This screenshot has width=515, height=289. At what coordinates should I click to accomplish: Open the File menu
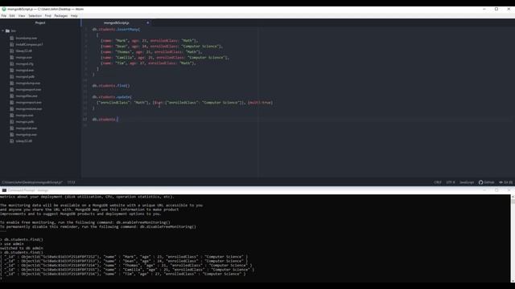pyautogui.click(x=3, y=16)
